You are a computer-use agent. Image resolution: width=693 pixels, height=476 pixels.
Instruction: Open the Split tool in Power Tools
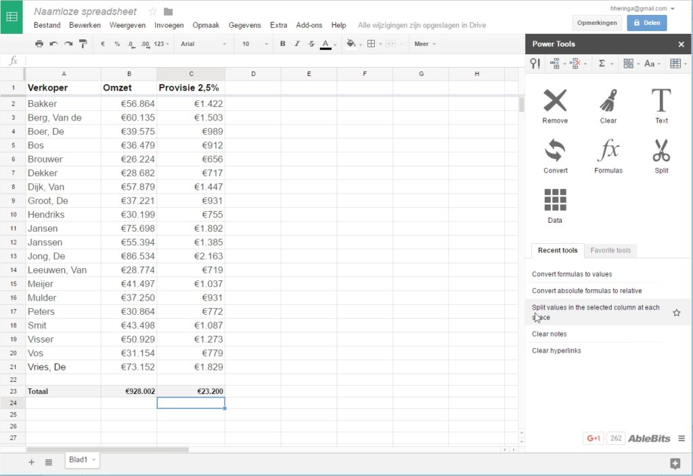coord(661,154)
